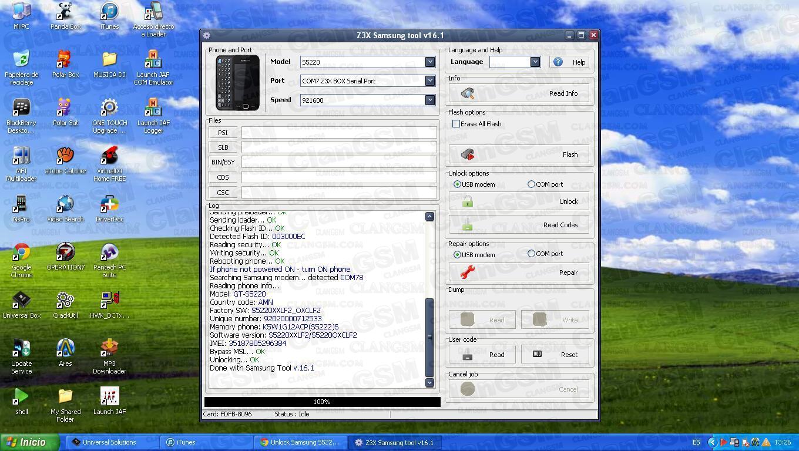The height and width of the screenshot is (451, 799).
Task: Open Panda Box desktop shortcut
Action: click(x=65, y=16)
